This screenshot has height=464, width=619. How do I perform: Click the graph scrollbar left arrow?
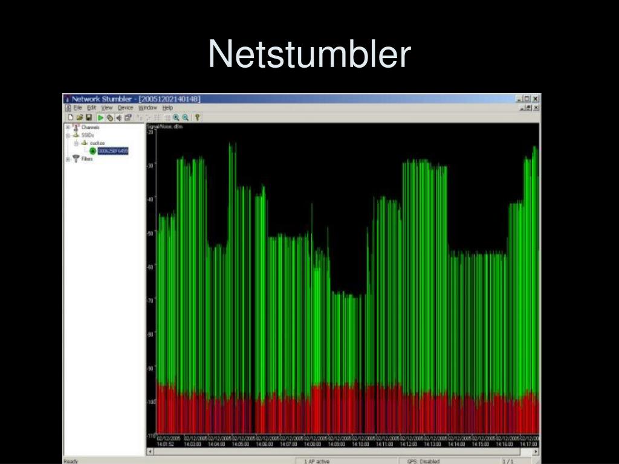tap(150, 451)
